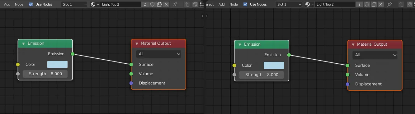This screenshot has width=415, height=114.
Task: Click Emission output socket, left editor
Action: coord(73,54)
